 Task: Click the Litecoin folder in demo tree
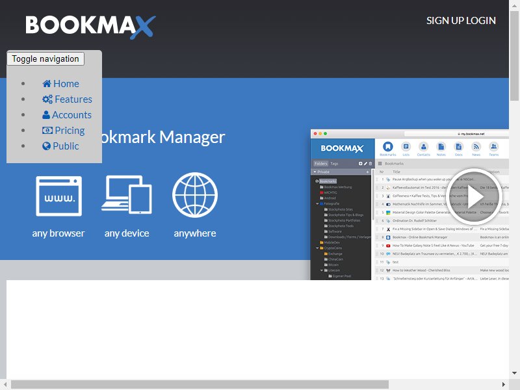coord(331,270)
